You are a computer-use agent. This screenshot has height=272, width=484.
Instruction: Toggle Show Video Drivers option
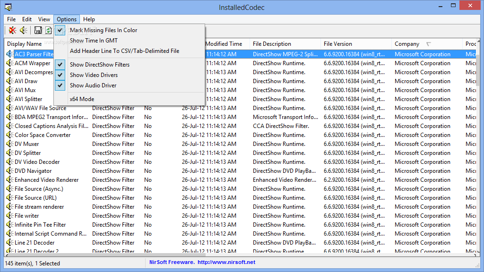pyautogui.click(x=130, y=75)
